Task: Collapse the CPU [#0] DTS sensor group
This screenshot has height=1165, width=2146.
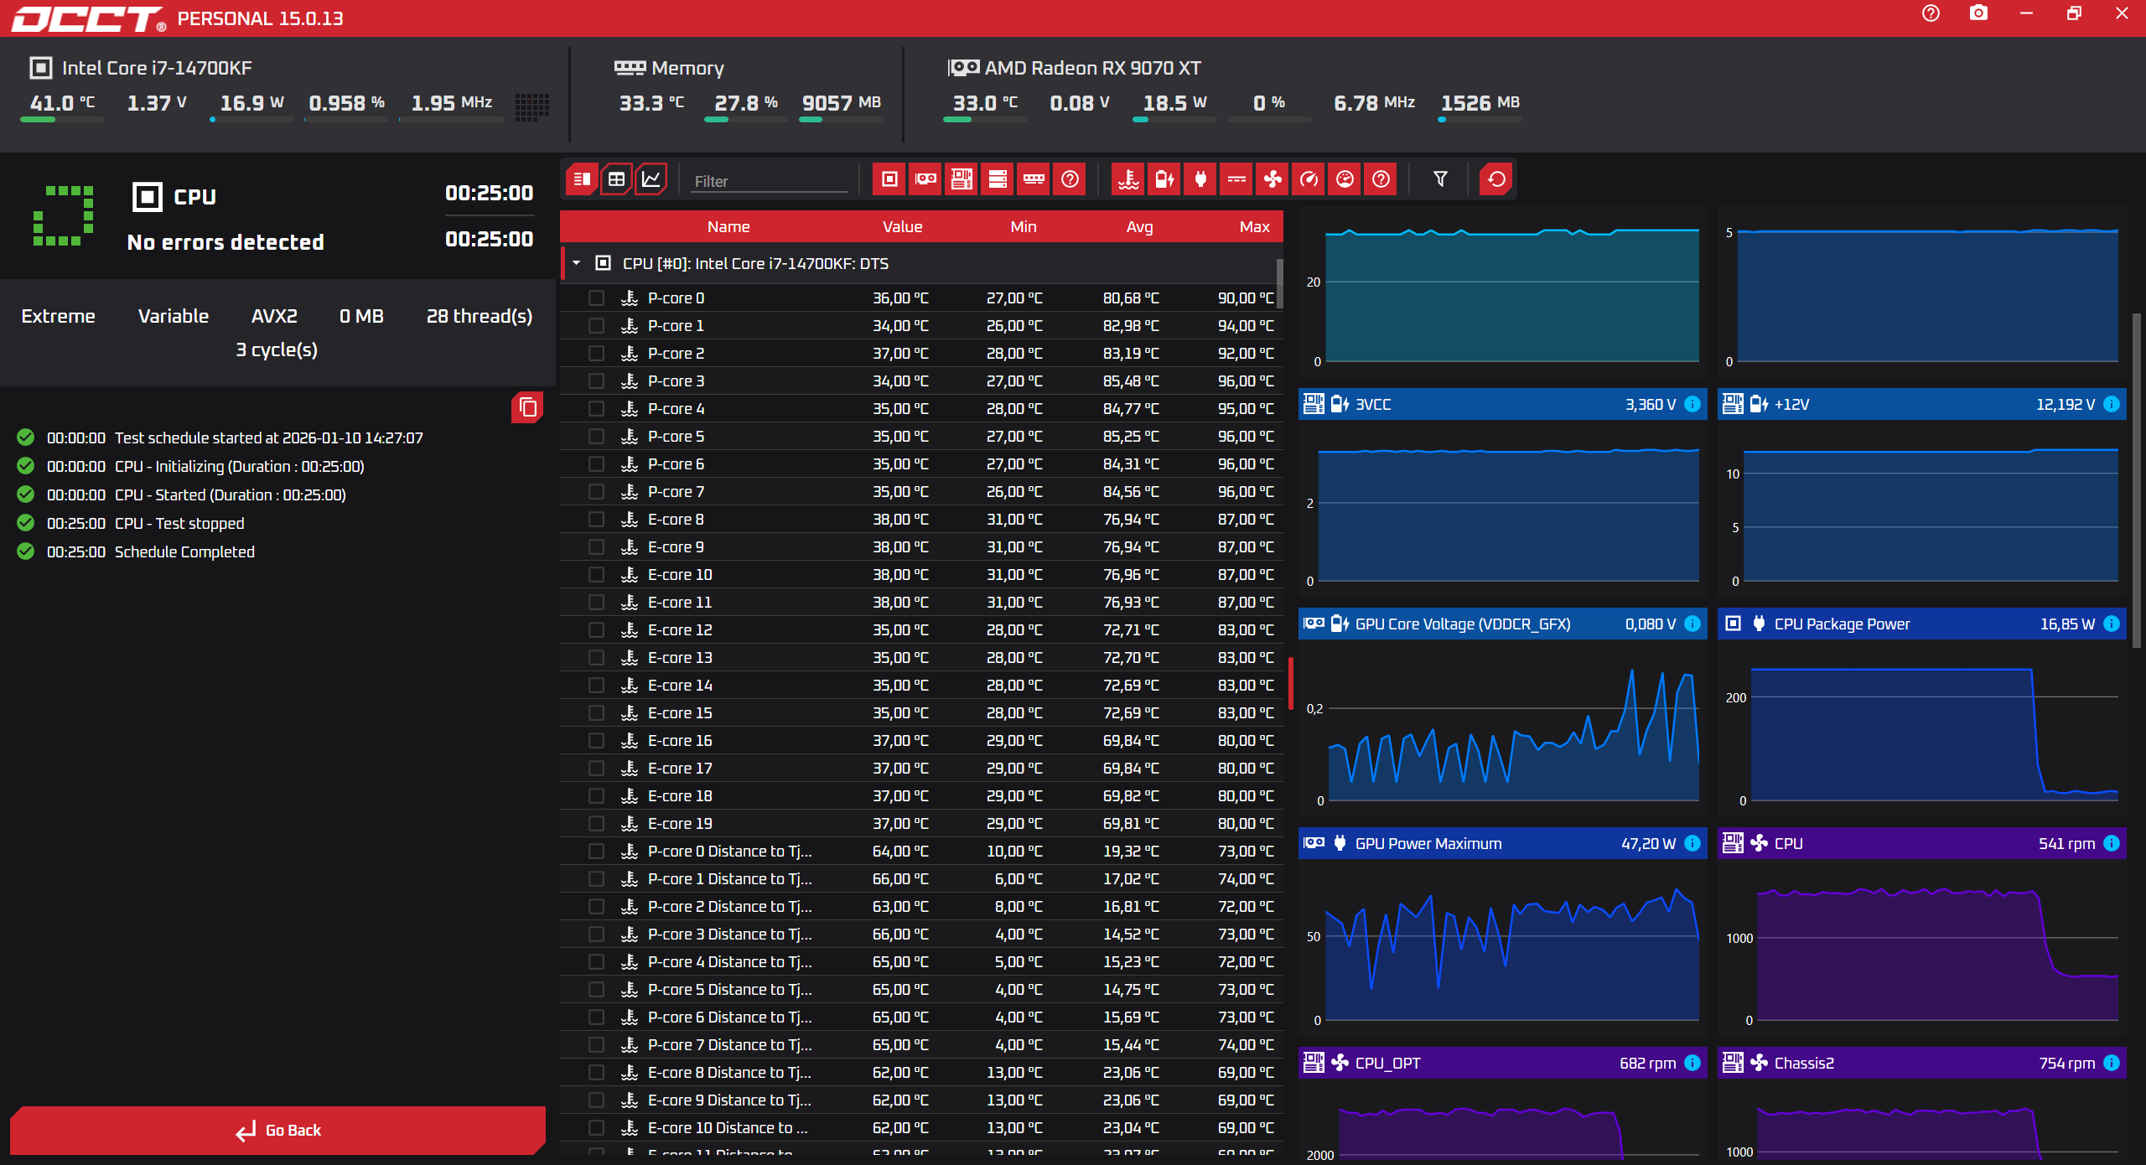Action: click(x=577, y=263)
